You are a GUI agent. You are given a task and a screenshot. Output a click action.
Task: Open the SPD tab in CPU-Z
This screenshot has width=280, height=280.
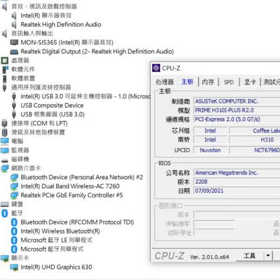(x=228, y=82)
